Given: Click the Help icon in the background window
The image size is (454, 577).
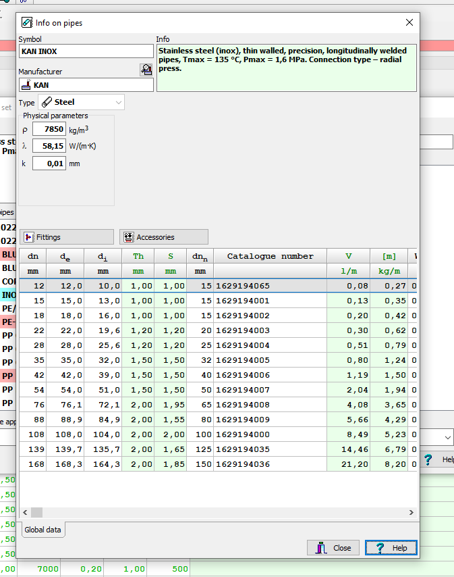Looking at the screenshot, I should pos(428,459).
